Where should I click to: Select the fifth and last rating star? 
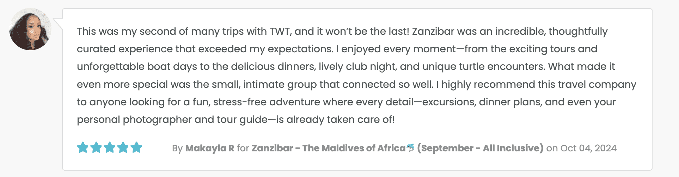(x=136, y=147)
